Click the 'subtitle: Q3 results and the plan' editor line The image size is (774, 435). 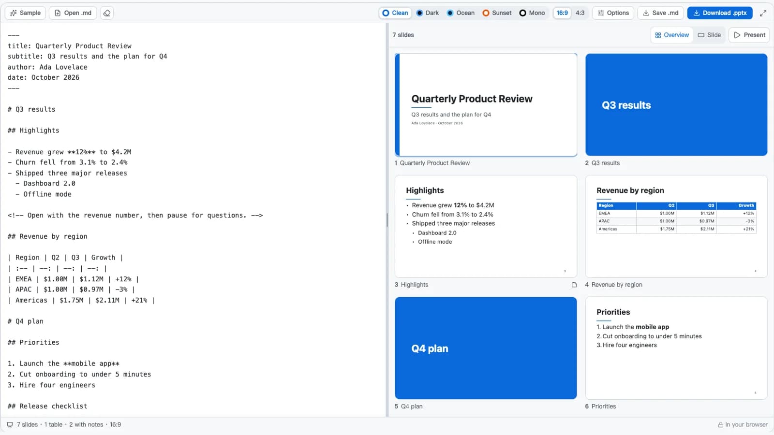pyautogui.click(x=88, y=57)
